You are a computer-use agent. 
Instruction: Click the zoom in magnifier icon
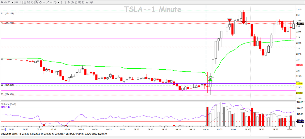[25, 2]
